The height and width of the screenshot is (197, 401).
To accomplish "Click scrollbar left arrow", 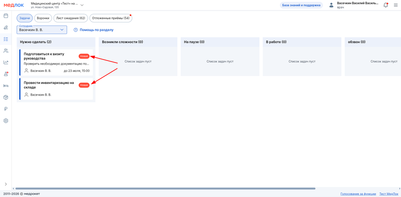I will point(13,188).
